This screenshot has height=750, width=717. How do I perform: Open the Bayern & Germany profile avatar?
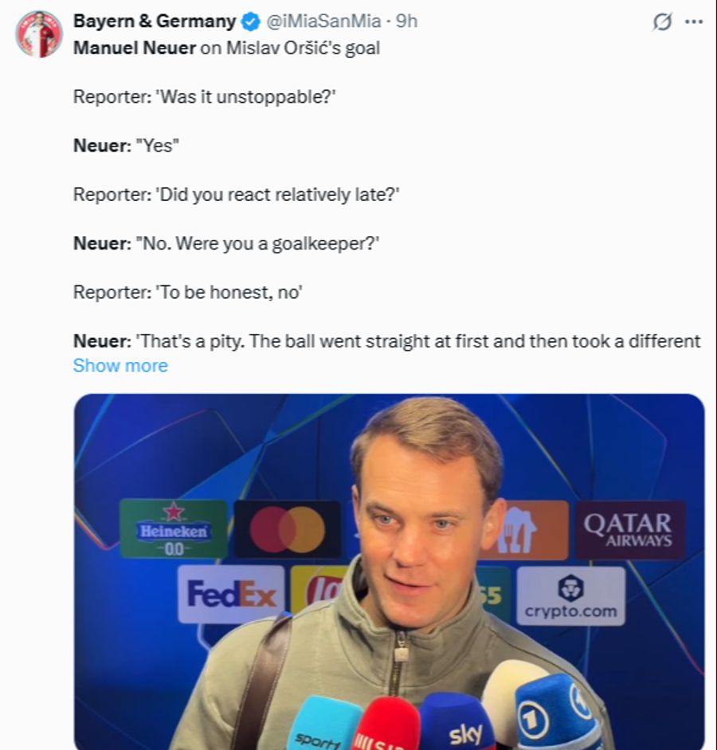(x=38, y=33)
